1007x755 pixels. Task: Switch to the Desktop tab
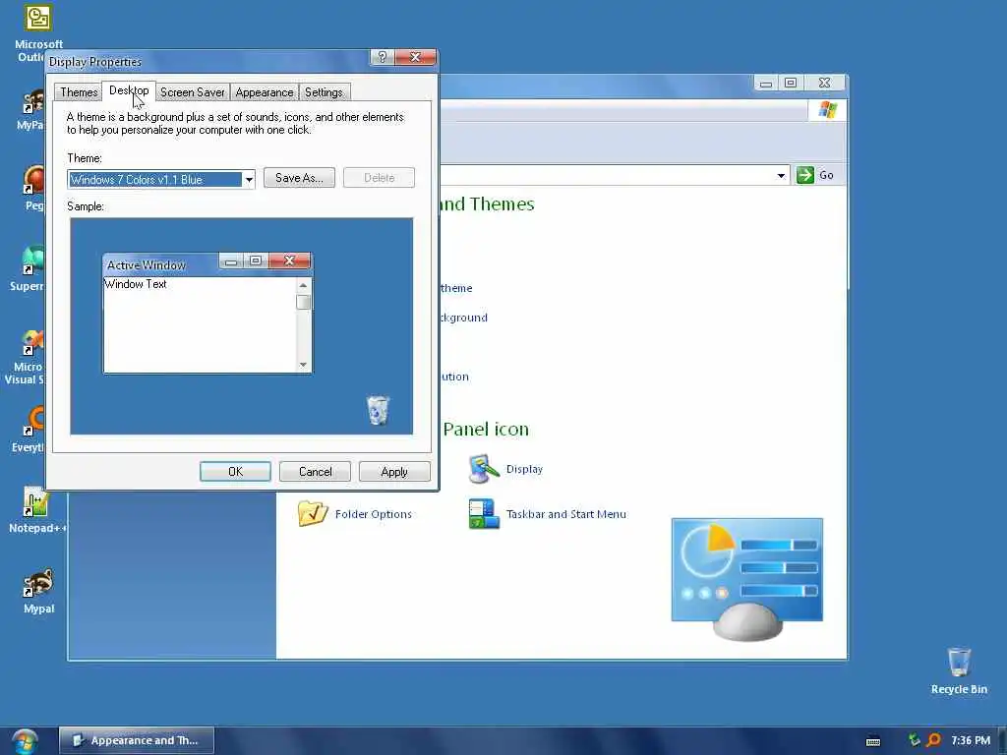click(129, 90)
